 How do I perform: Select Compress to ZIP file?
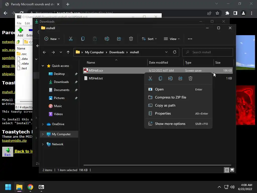(178, 97)
